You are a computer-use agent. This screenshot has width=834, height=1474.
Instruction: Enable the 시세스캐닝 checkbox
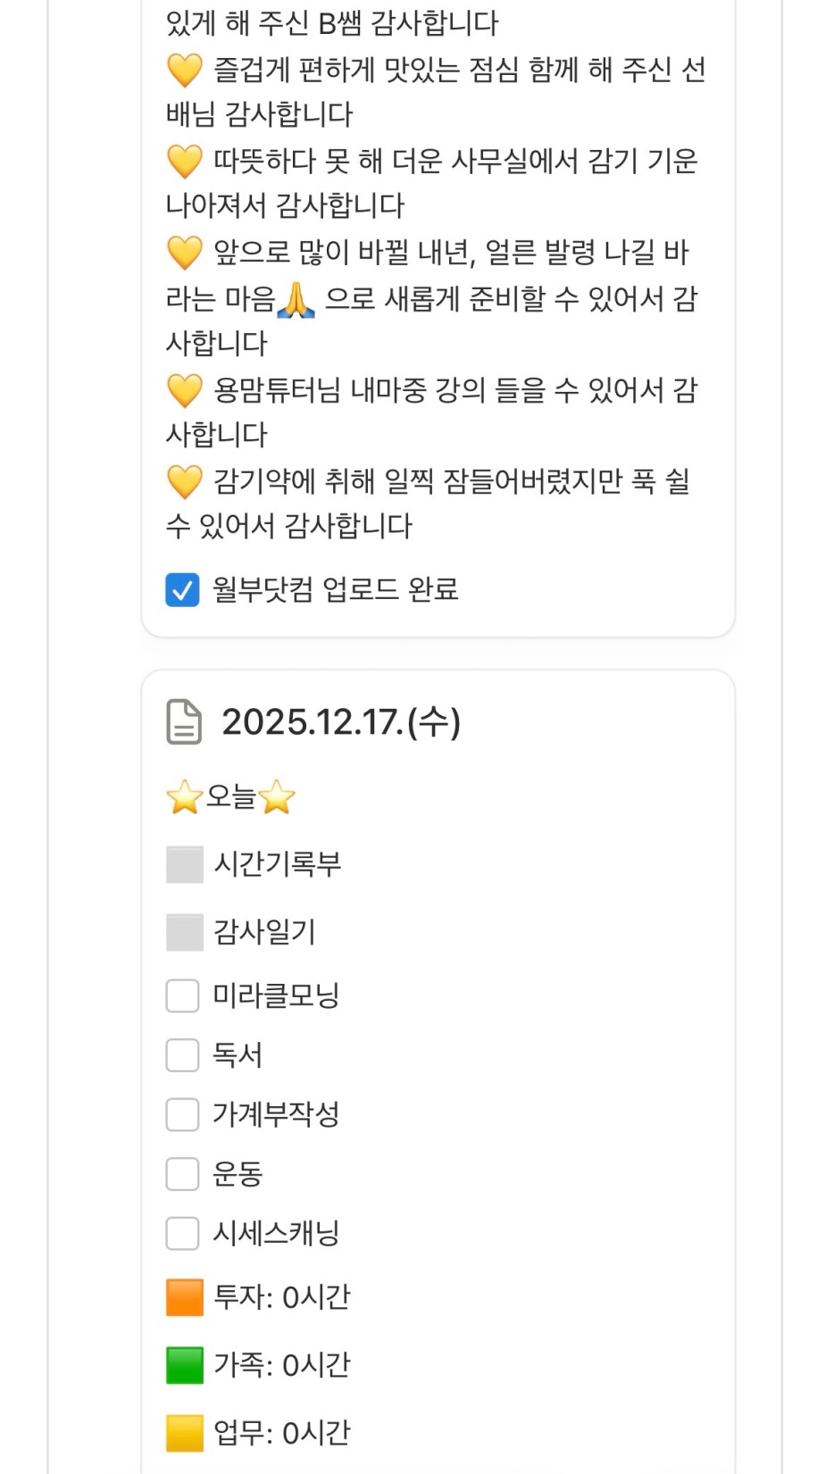click(183, 1233)
